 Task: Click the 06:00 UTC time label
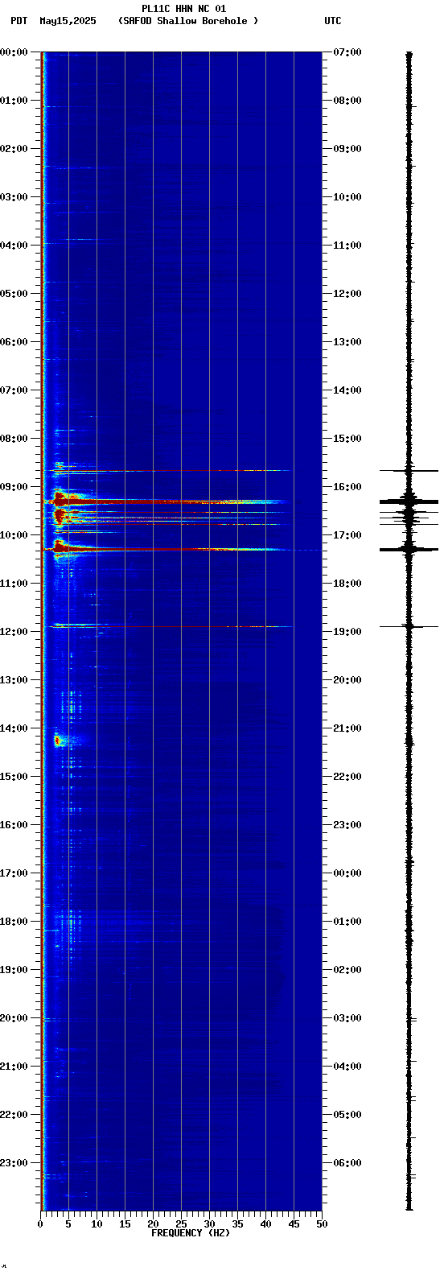[x=347, y=1163]
